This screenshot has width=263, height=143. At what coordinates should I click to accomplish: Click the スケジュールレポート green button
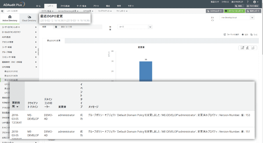coord(235,11)
